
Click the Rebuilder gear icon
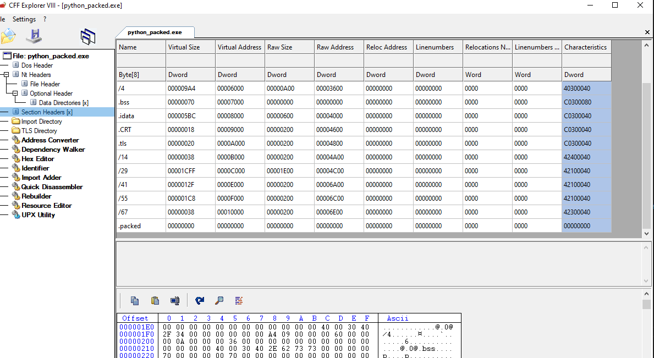tap(16, 196)
